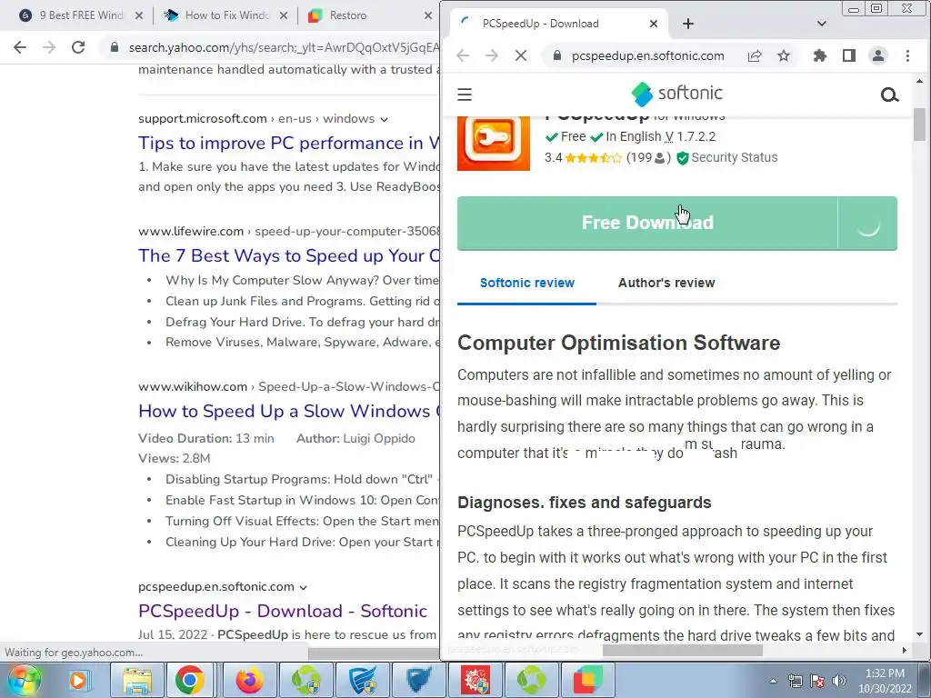Click Windows Start button
The width and height of the screenshot is (931, 698).
(x=25, y=680)
